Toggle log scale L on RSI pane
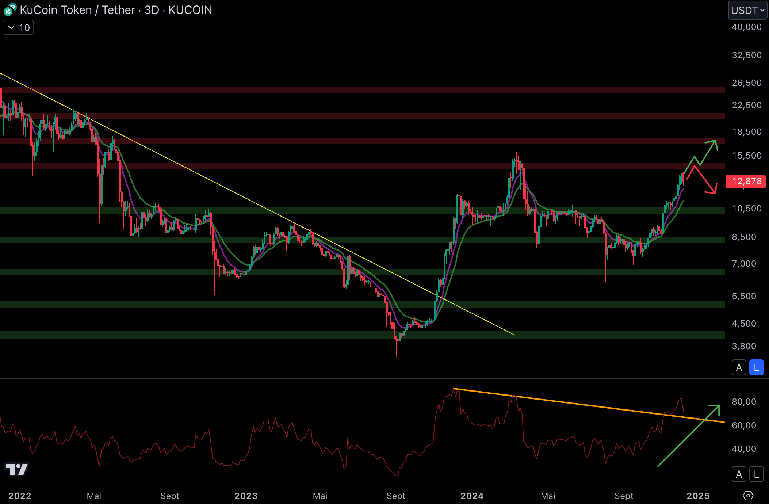 (756, 474)
